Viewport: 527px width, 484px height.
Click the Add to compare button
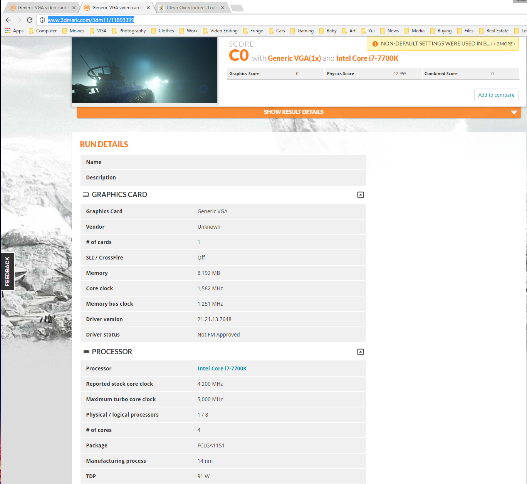click(496, 95)
